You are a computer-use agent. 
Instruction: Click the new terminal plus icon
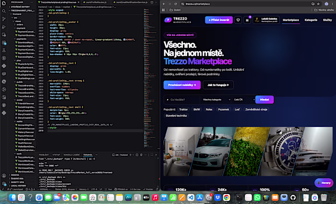[x=130, y=155]
